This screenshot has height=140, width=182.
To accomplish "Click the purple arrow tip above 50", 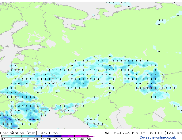I will [x=91, y=136].
